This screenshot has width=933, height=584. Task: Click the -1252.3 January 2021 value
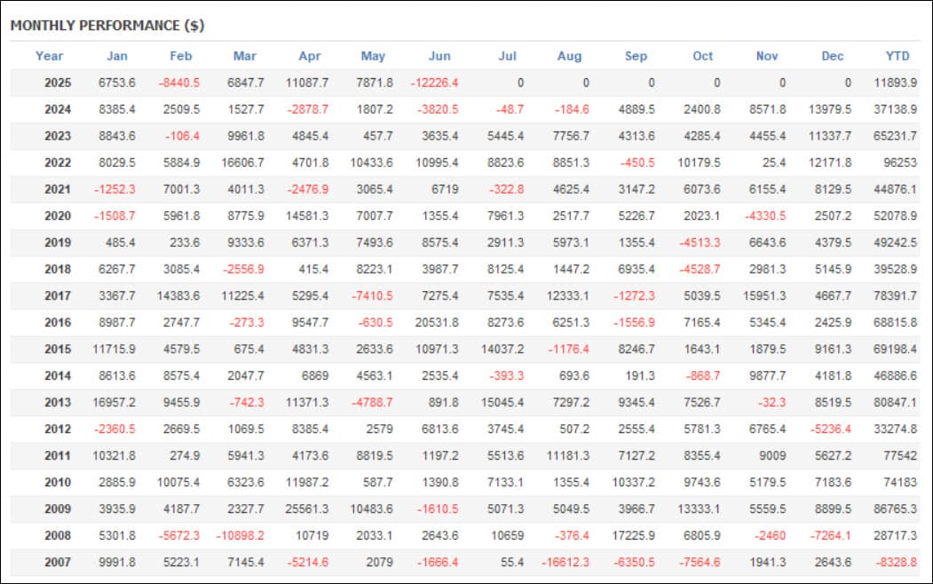[x=115, y=189]
